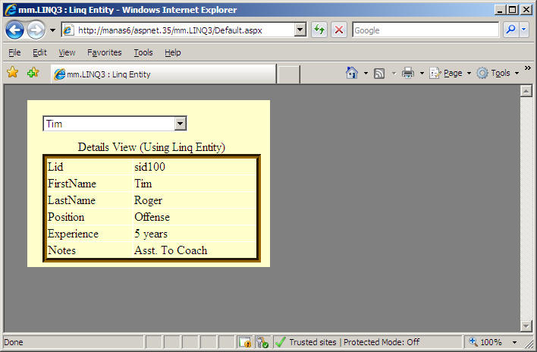
Task: Click the Roger LastName value
Action: click(149, 200)
